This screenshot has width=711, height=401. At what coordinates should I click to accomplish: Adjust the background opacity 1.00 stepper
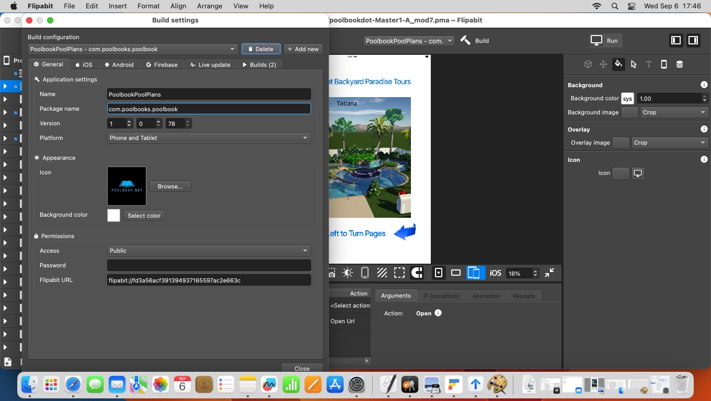(704, 98)
